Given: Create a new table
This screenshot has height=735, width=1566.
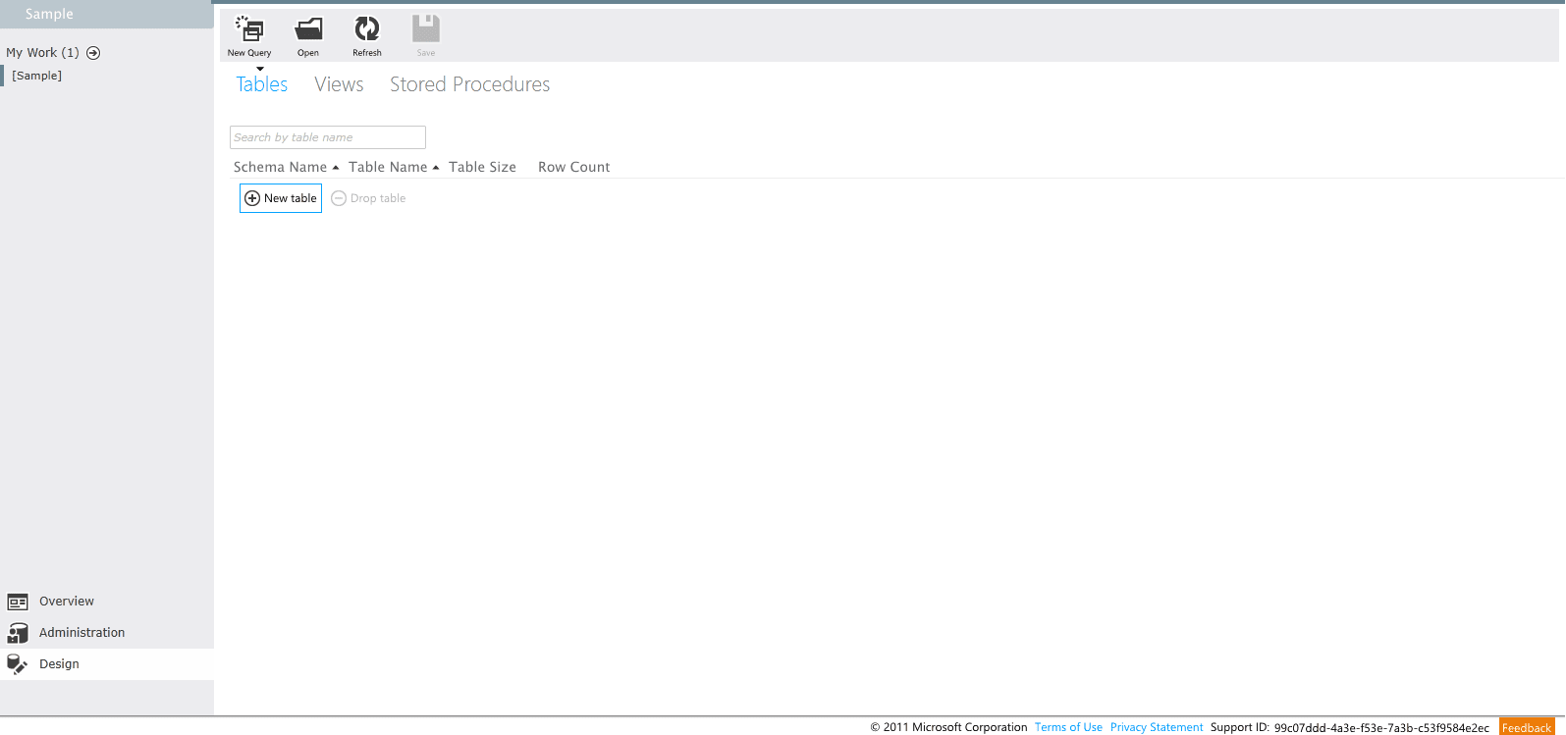Looking at the screenshot, I should coord(281,198).
